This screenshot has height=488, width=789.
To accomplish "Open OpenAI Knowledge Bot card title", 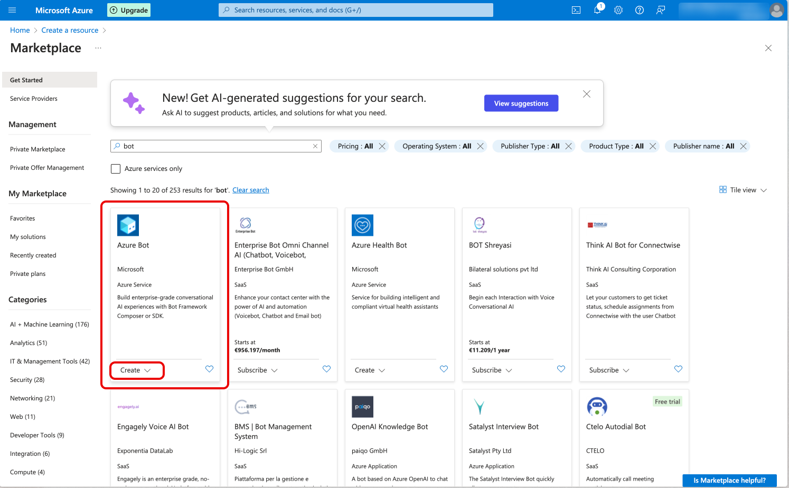I will pyautogui.click(x=390, y=427).
